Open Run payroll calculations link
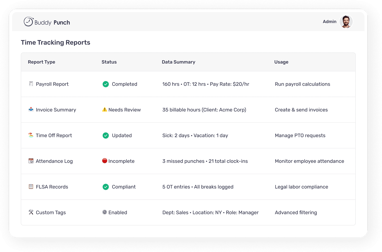The height and width of the screenshot is (252, 382). click(303, 84)
